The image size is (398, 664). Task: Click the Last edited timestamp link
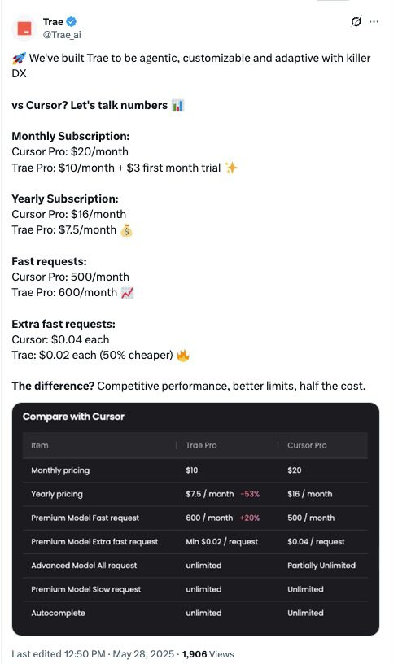(x=93, y=654)
